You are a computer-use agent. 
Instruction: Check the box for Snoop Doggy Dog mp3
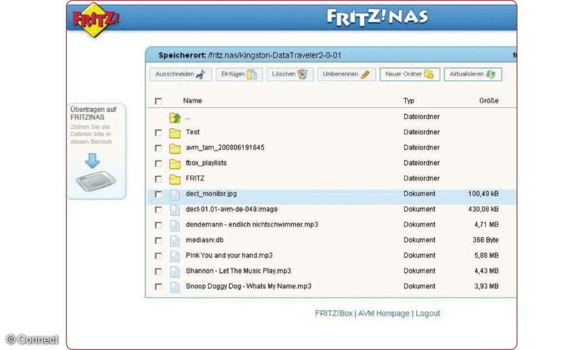click(158, 286)
